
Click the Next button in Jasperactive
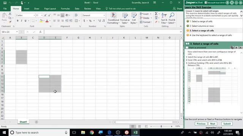pyautogui.click(x=213, y=124)
